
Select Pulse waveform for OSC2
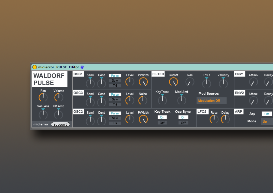click(115, 113)
